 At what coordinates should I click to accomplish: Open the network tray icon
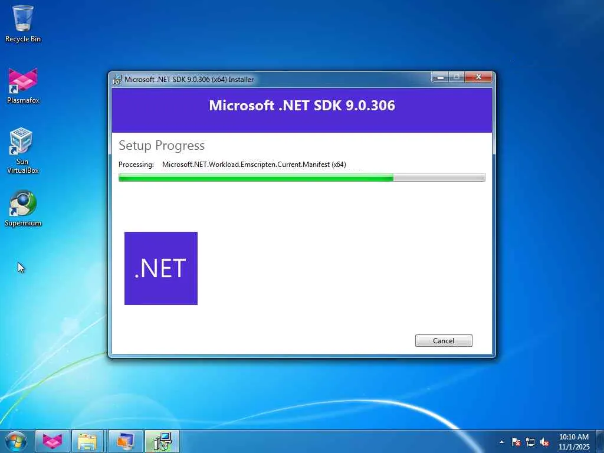pos(530,442)
